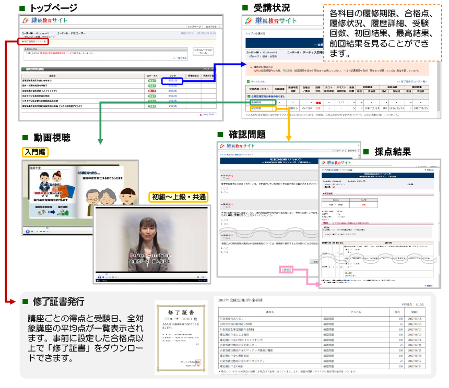Select answer option 1 for question 2
The width and height of the screenshot is (449, 388).
(224, 220)
